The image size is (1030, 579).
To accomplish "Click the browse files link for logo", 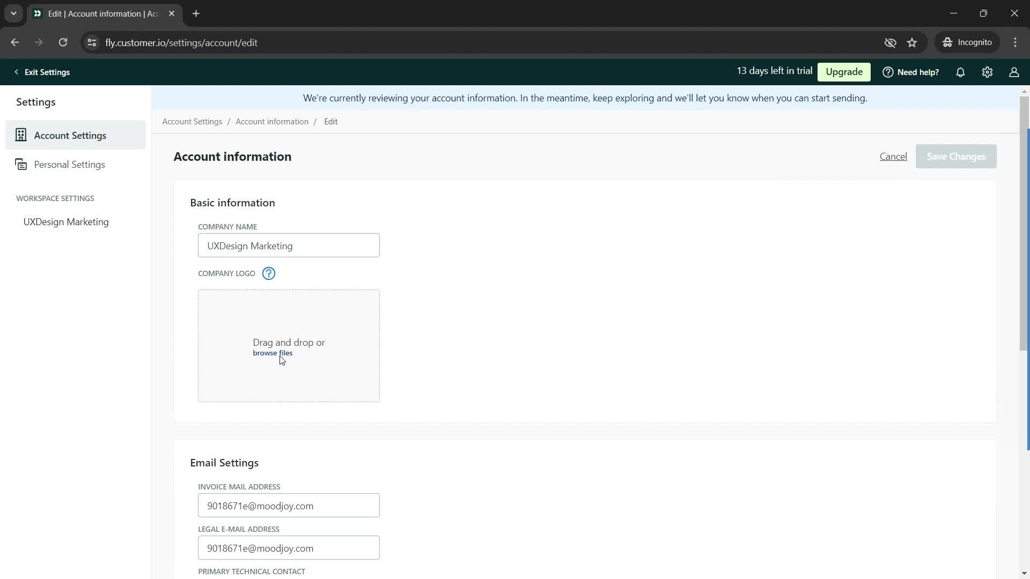I will (273, 353).
